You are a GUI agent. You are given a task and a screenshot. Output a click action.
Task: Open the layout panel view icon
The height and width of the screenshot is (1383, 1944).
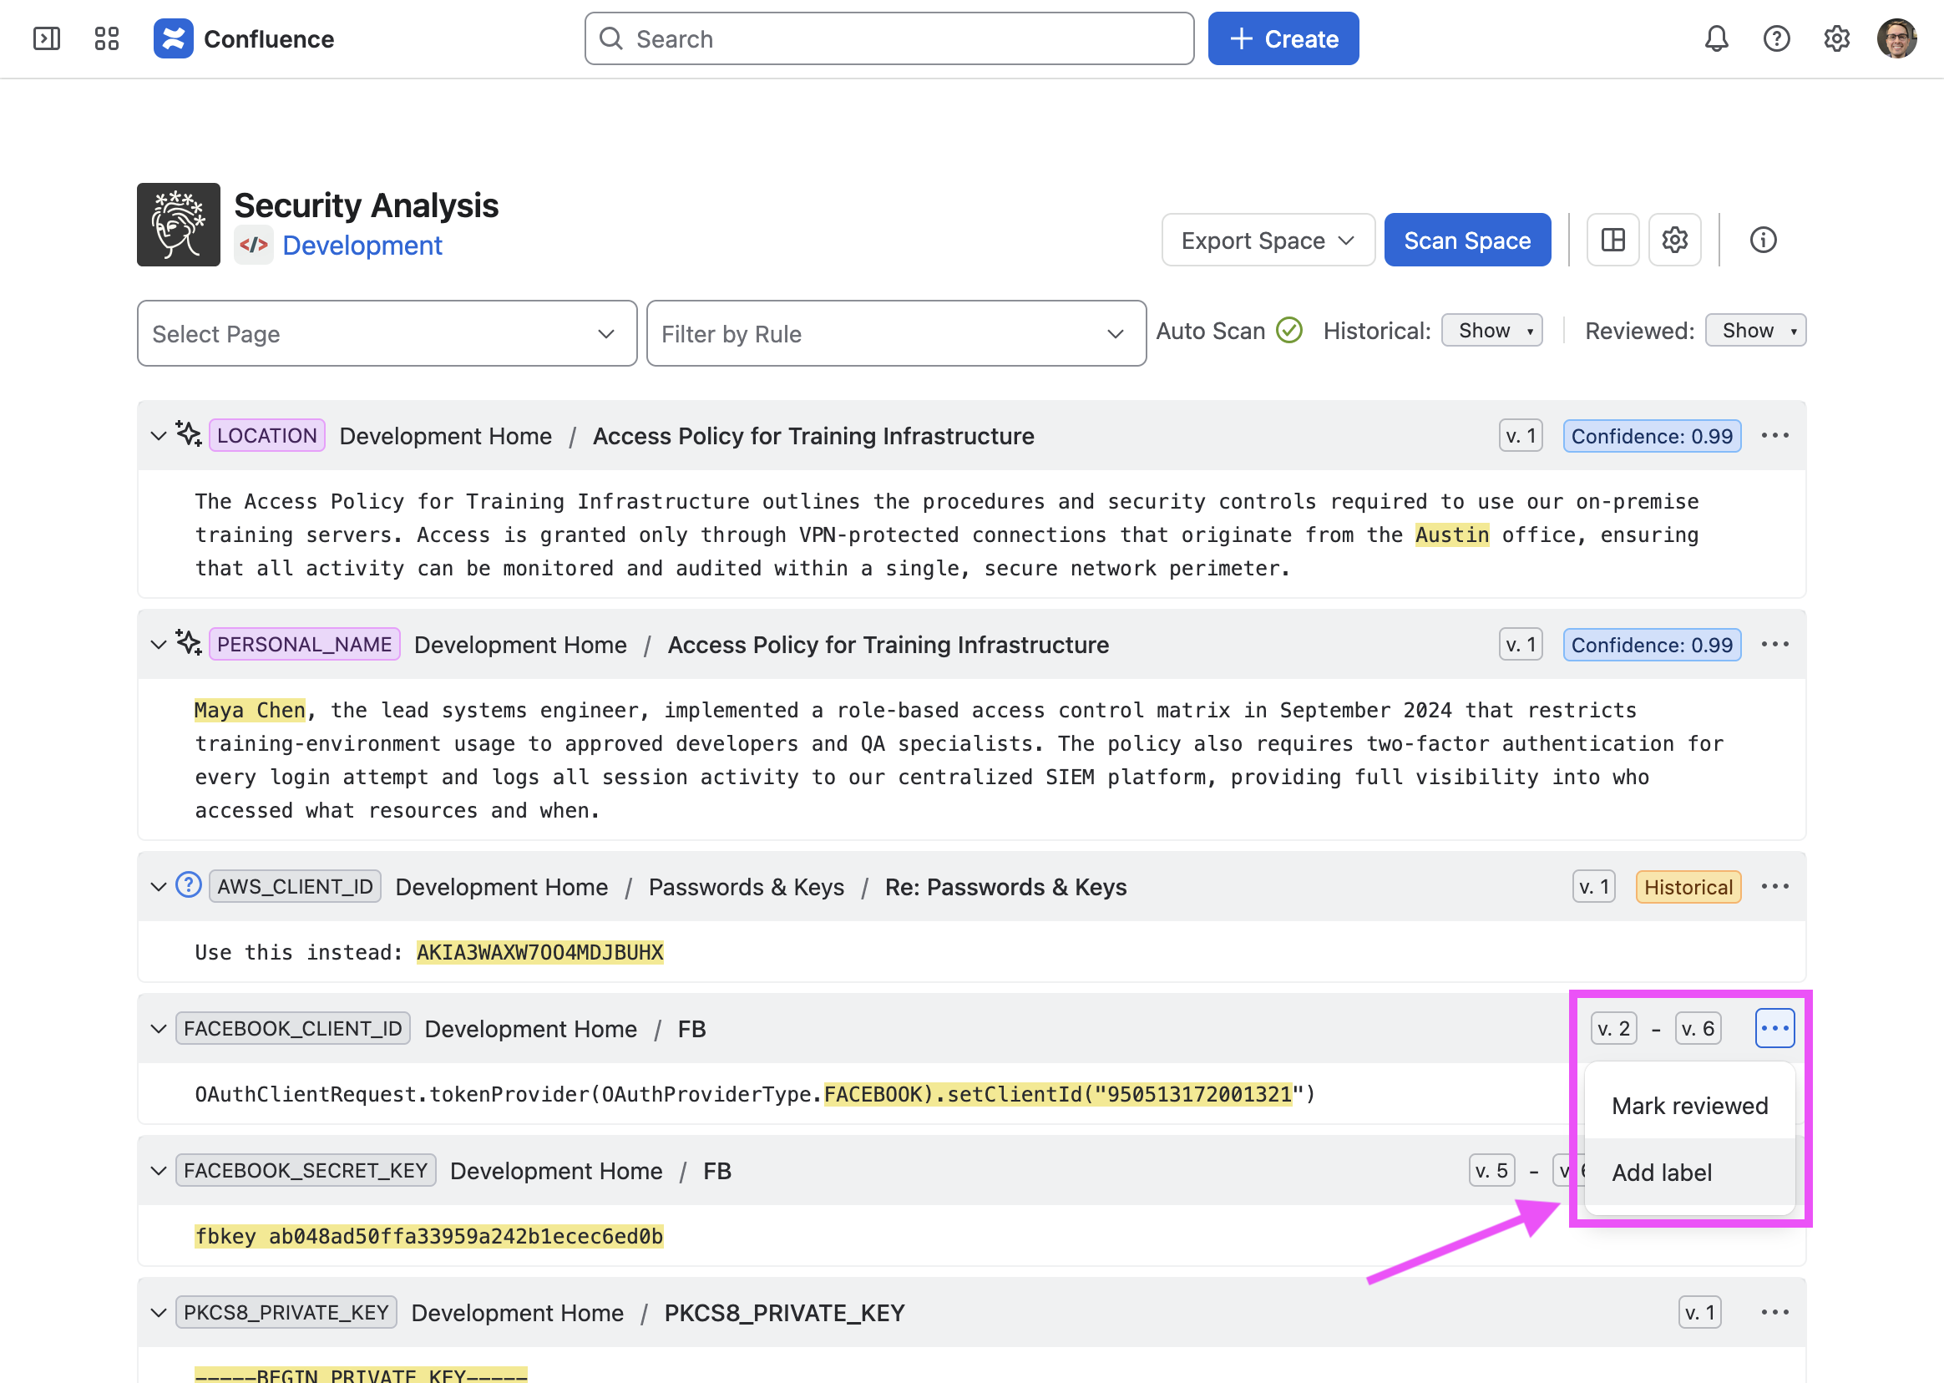click(x=1612, y=241)
